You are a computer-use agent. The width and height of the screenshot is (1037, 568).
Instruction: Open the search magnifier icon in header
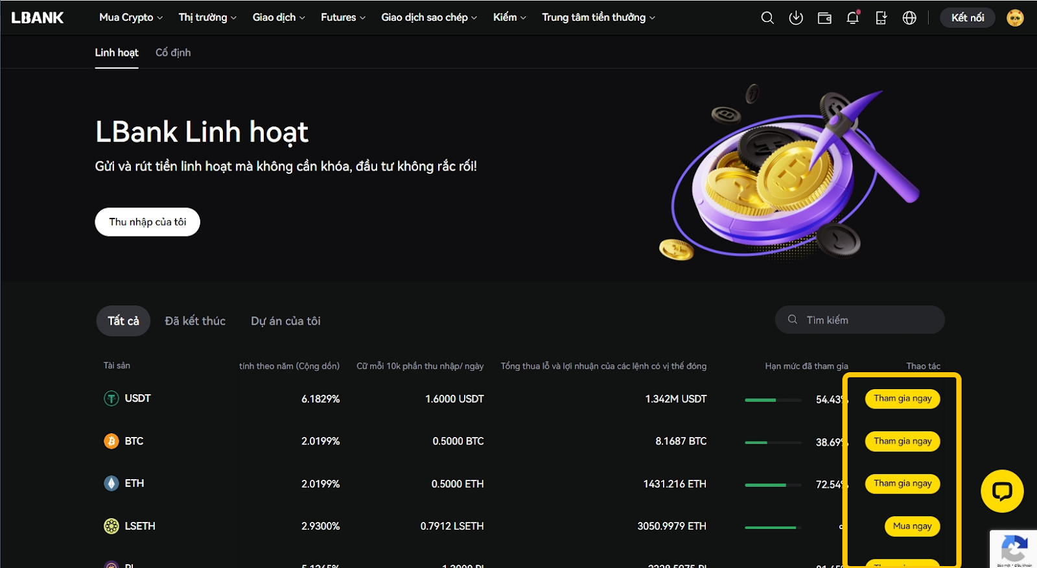pyautogui.click(x=767, y=18)
